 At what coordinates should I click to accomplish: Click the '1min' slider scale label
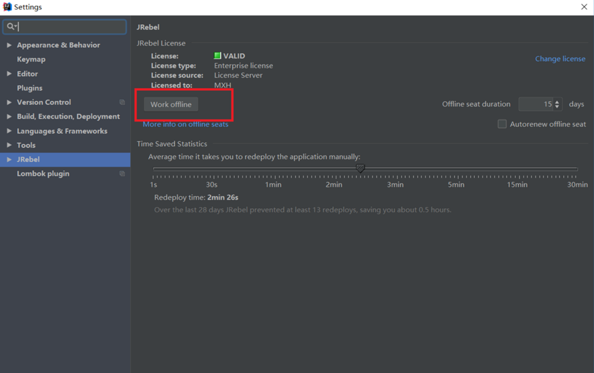(273, 185)
